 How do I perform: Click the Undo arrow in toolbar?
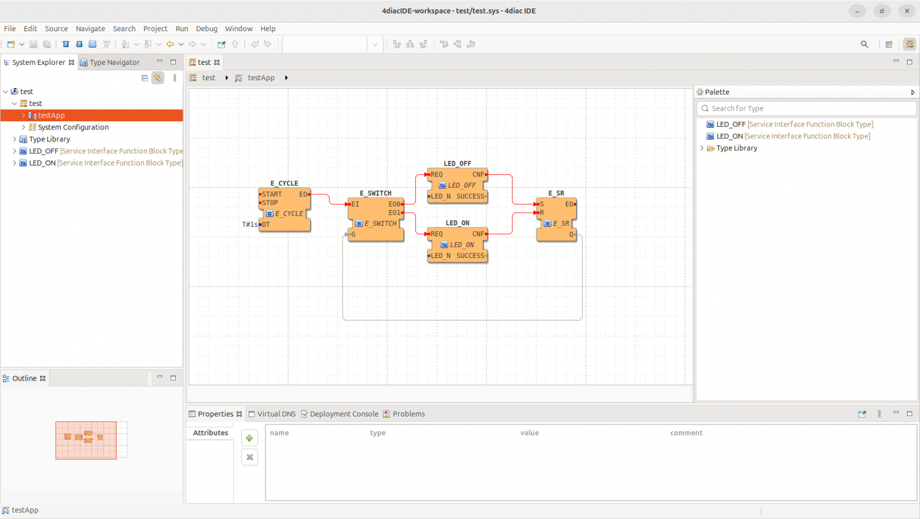(x=255, y=44)
